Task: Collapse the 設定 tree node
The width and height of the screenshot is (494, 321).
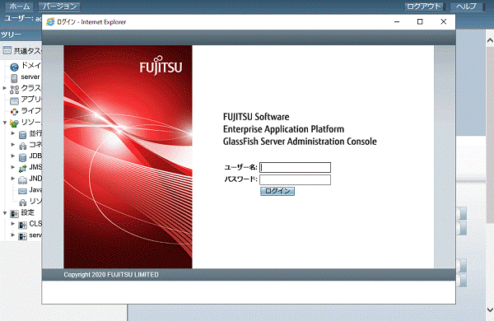Action: [x=5, y=212]
